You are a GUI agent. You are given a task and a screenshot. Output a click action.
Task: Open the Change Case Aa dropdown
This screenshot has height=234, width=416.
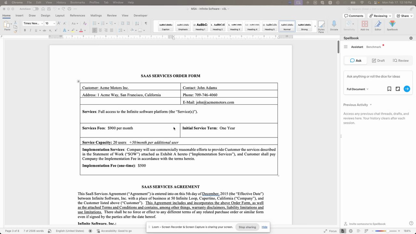click(x=75, y=23)
